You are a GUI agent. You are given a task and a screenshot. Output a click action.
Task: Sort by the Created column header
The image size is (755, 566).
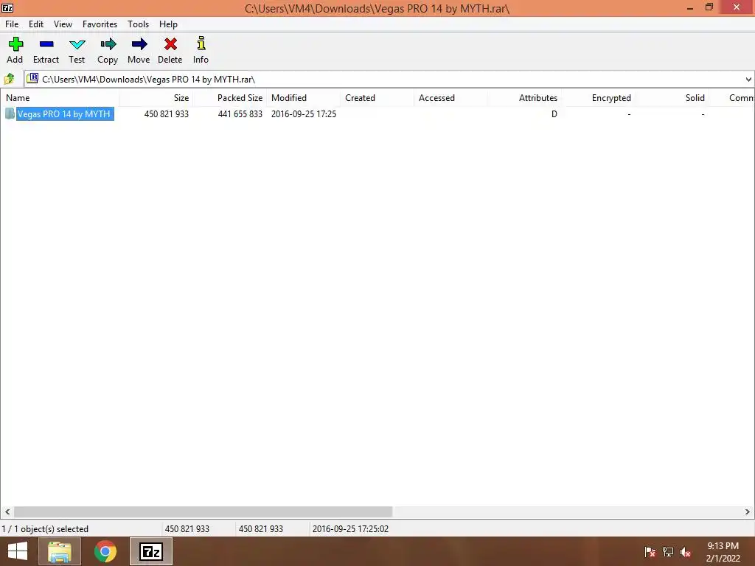click(x=377, y=98)
